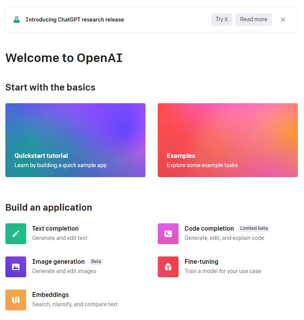Click 'Generate, edit, and explain code' description

point(224,238)
